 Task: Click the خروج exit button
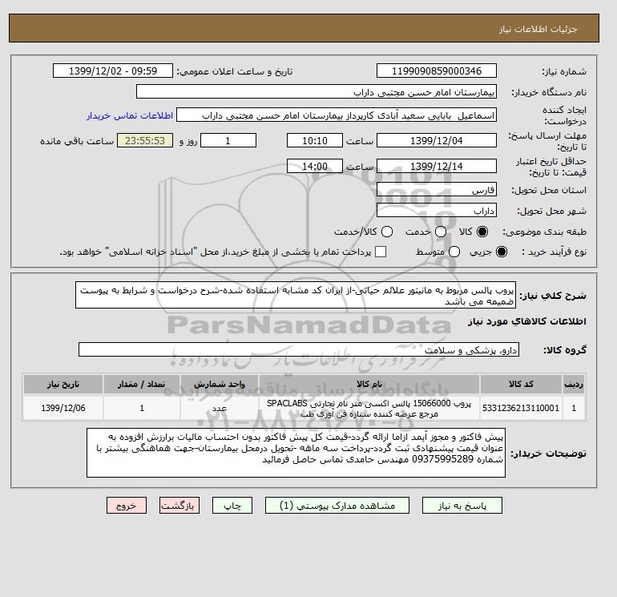coord(127,506)
